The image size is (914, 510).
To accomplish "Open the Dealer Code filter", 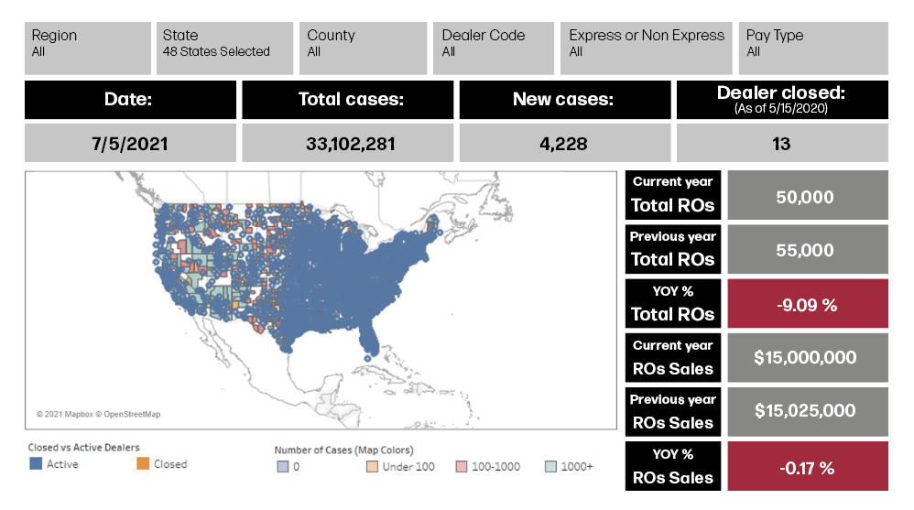I will pos(493,48).
